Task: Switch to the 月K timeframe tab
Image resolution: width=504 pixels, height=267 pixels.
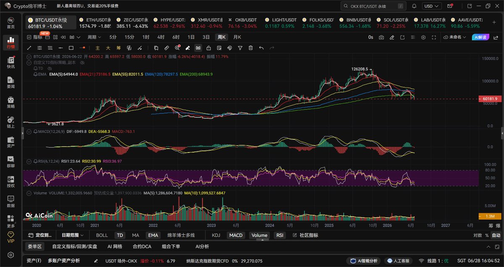Action: (237, 37)
